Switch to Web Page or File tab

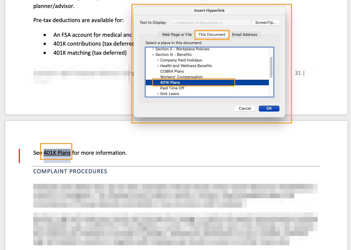177,35
